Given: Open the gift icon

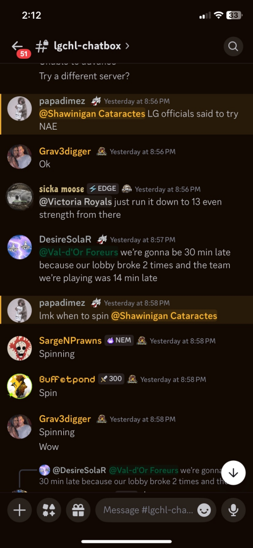Looking at the screenshot, I should [78, 510].
